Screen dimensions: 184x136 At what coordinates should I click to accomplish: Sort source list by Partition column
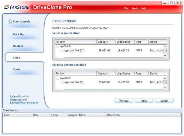tap(76, 42)
